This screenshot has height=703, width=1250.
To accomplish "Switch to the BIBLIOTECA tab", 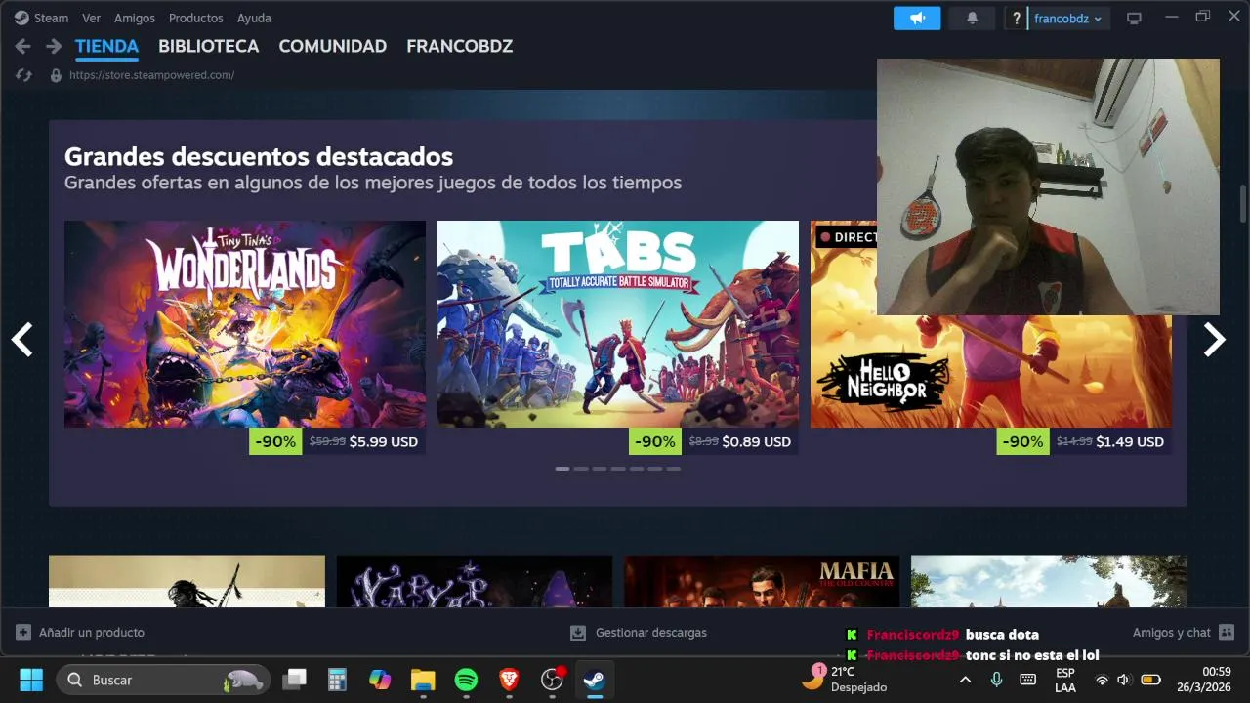I will 208,46.
